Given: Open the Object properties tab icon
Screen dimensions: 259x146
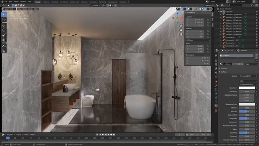Looking at the screenshot, I should click(x=216, y=82).
